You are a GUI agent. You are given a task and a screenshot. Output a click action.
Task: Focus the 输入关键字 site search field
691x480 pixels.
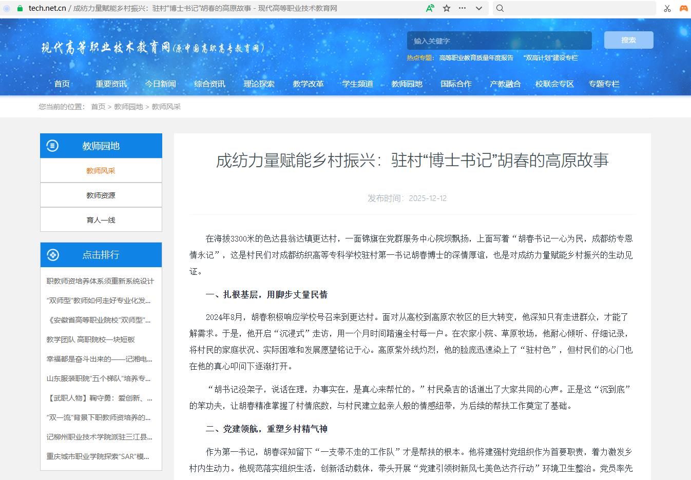coord(499,41)
